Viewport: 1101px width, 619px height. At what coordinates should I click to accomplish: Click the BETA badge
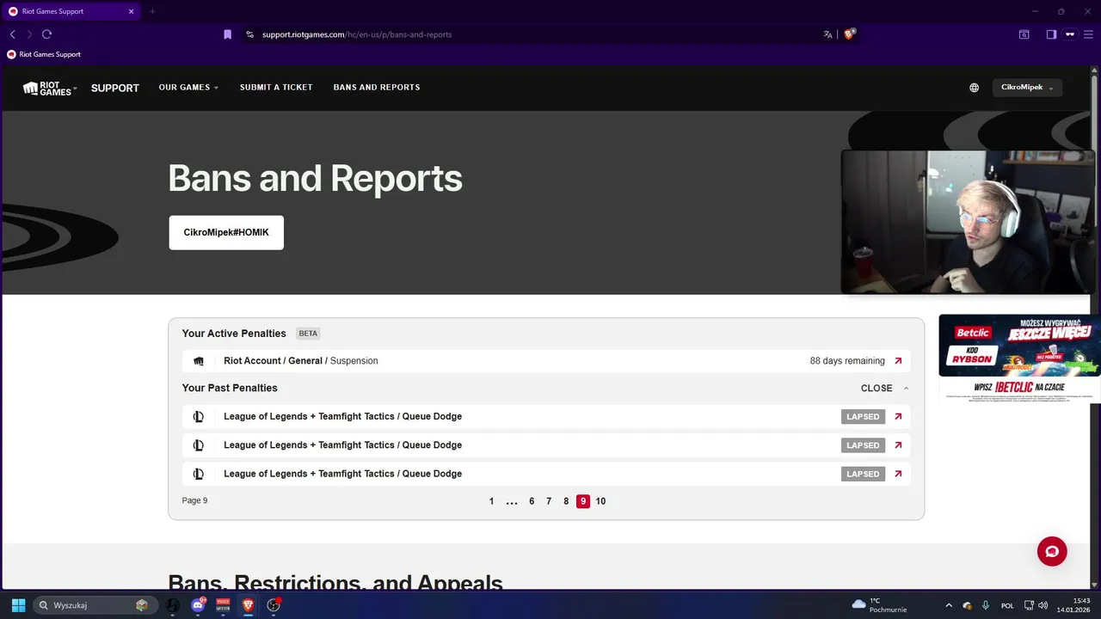click(308, 334)
